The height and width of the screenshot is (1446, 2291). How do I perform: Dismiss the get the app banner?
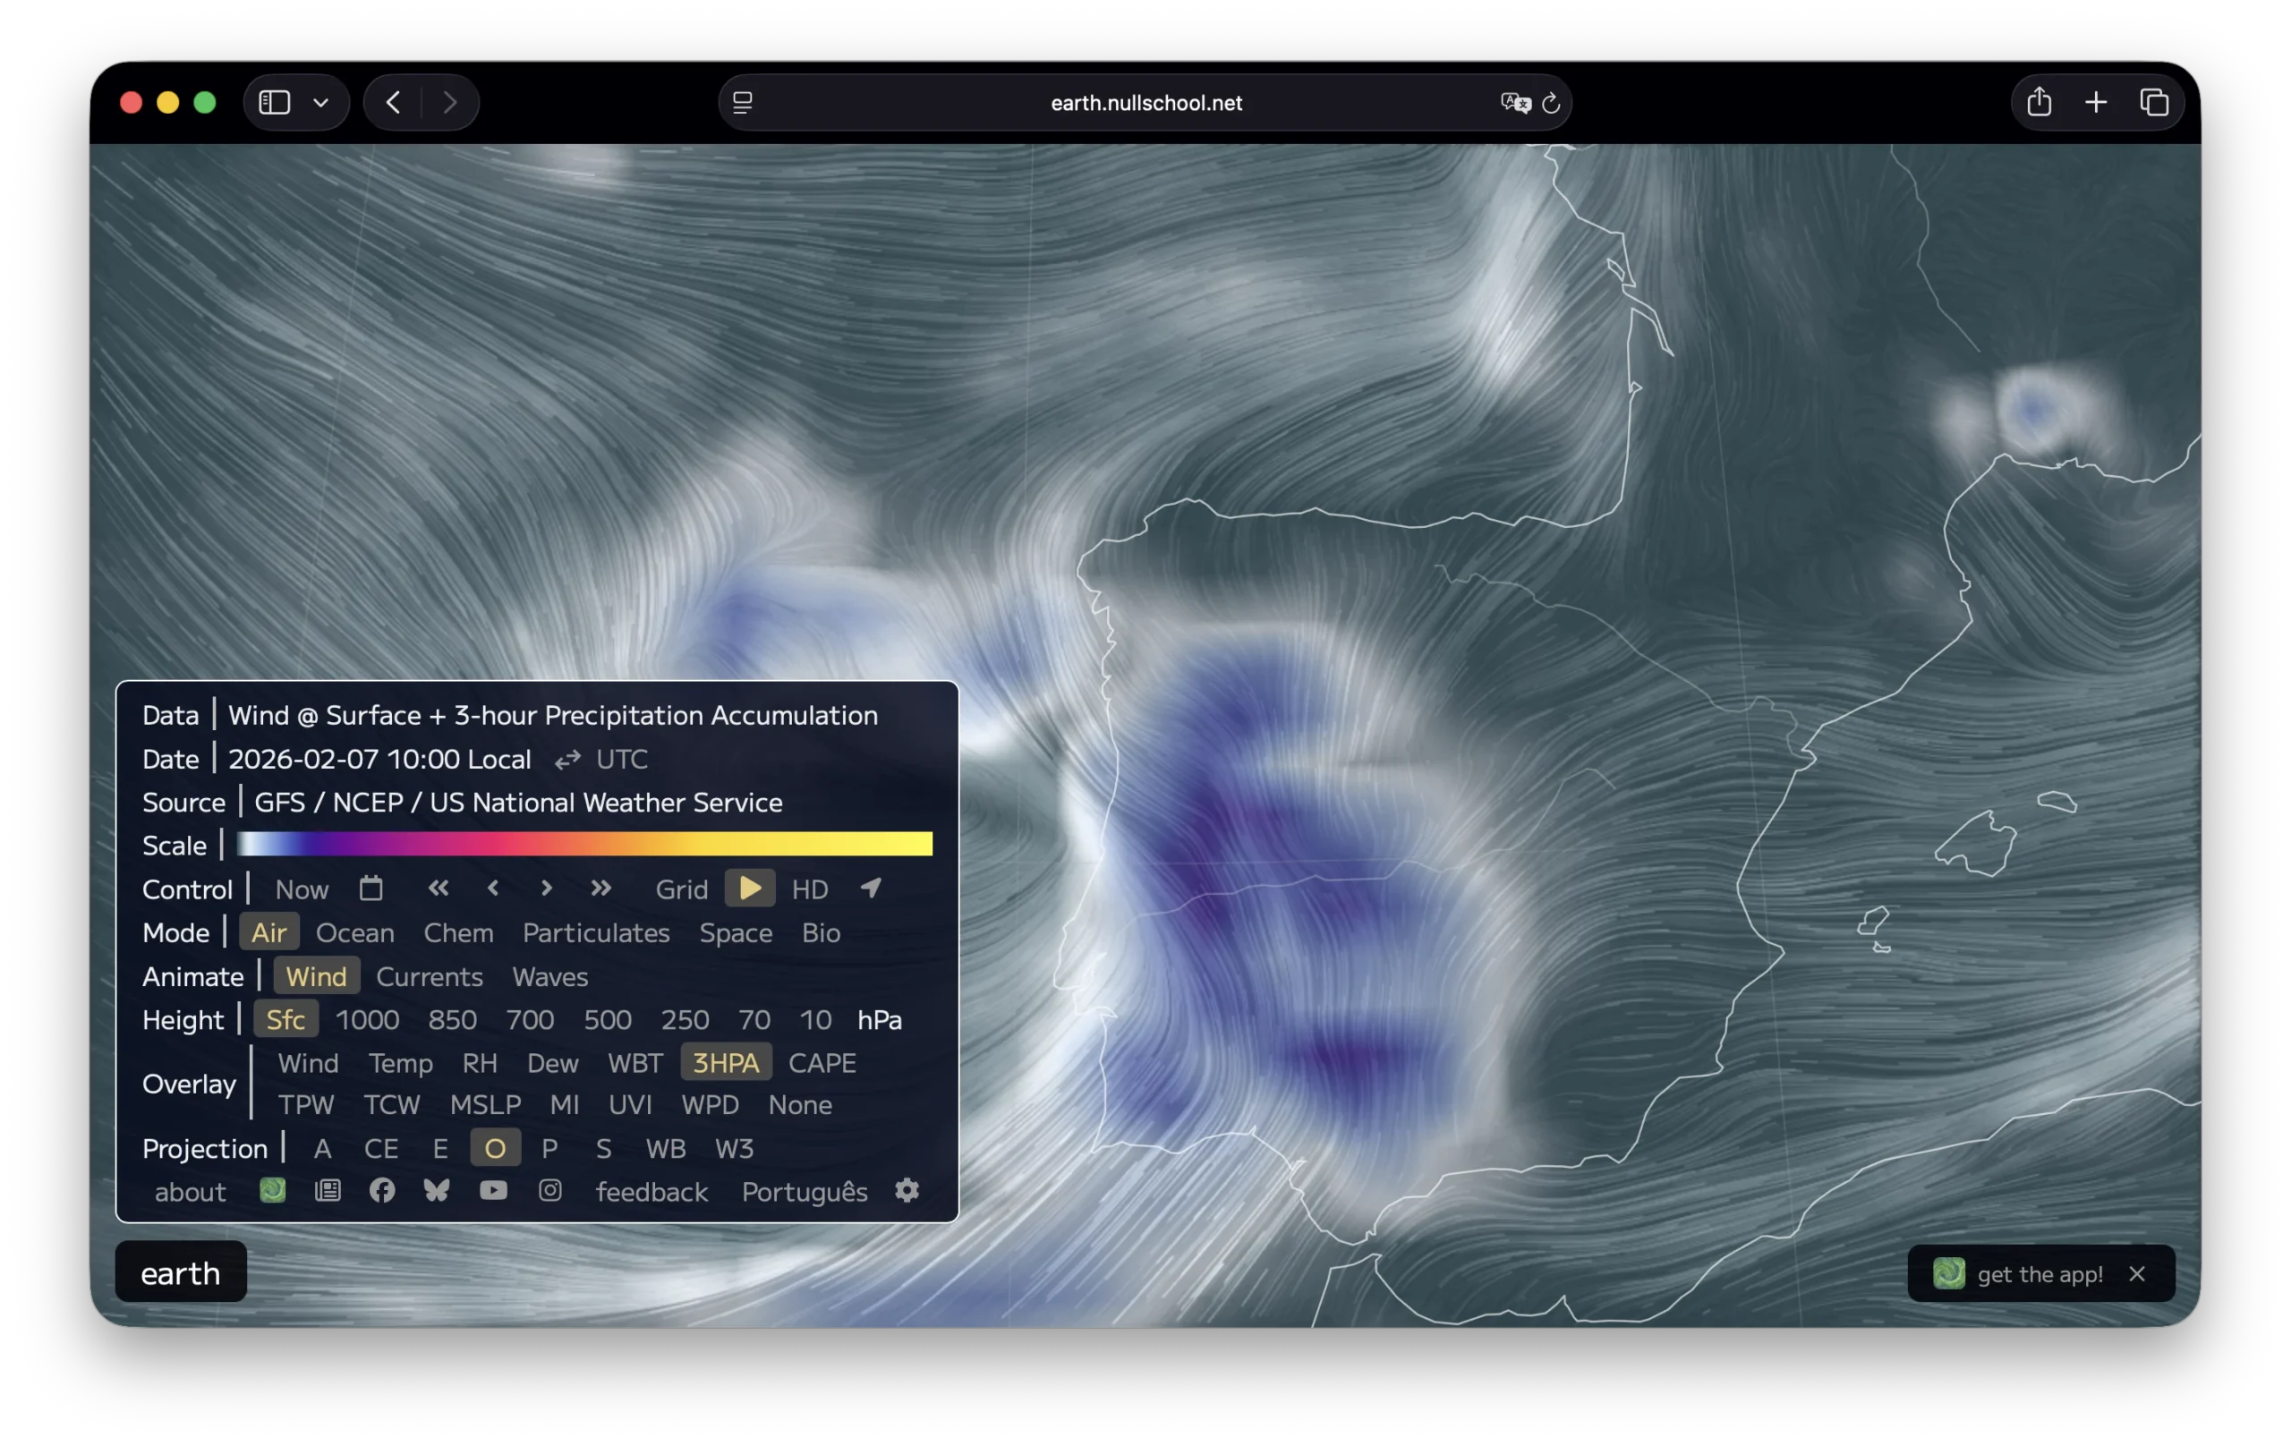[x=2137, y=1274]
